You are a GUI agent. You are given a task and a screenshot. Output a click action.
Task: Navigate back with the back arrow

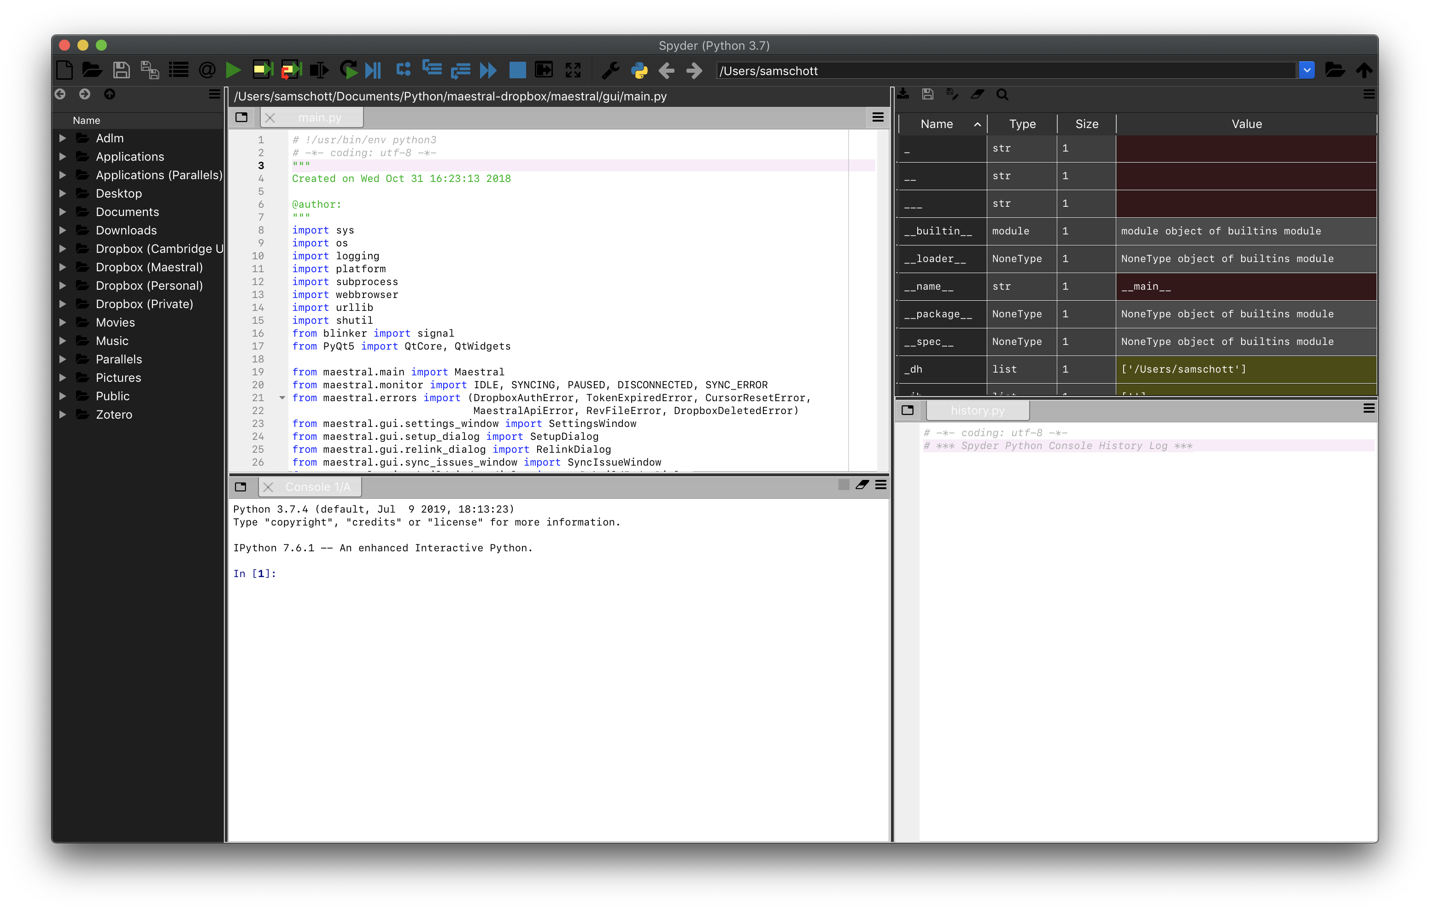[666, 70]
